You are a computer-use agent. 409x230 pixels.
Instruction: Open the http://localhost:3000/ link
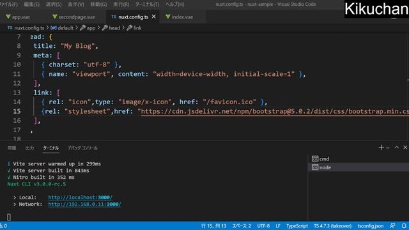80,197
